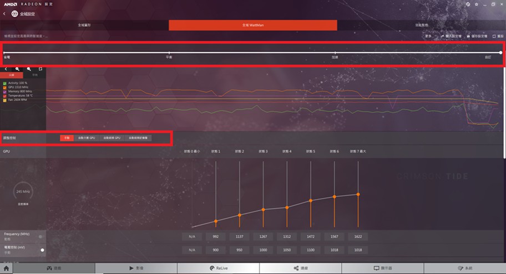Toggle the Fan 2604 RPM graph checkbox

click(5, 100)
